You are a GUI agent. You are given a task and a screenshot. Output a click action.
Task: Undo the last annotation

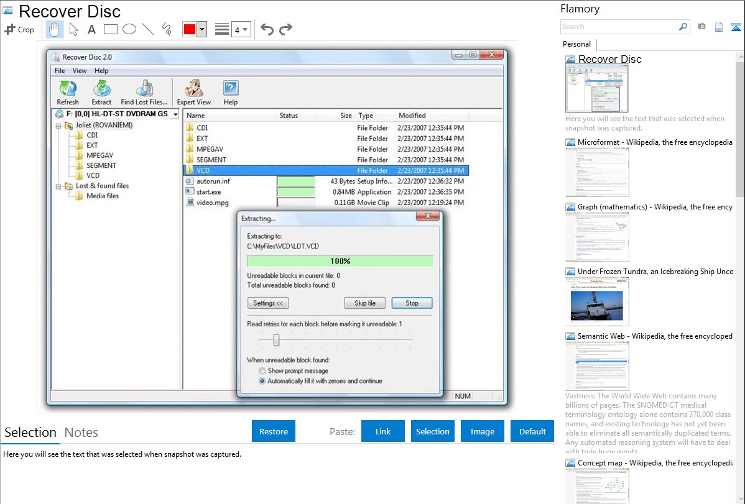coord(267,29)
